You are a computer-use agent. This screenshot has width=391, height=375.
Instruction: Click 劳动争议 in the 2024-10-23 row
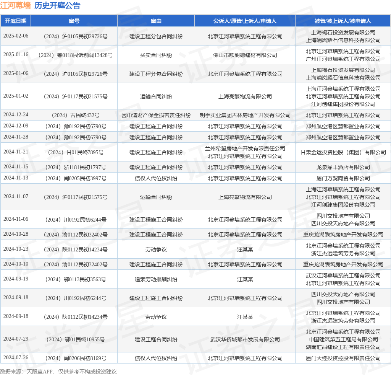click(156, 249)
